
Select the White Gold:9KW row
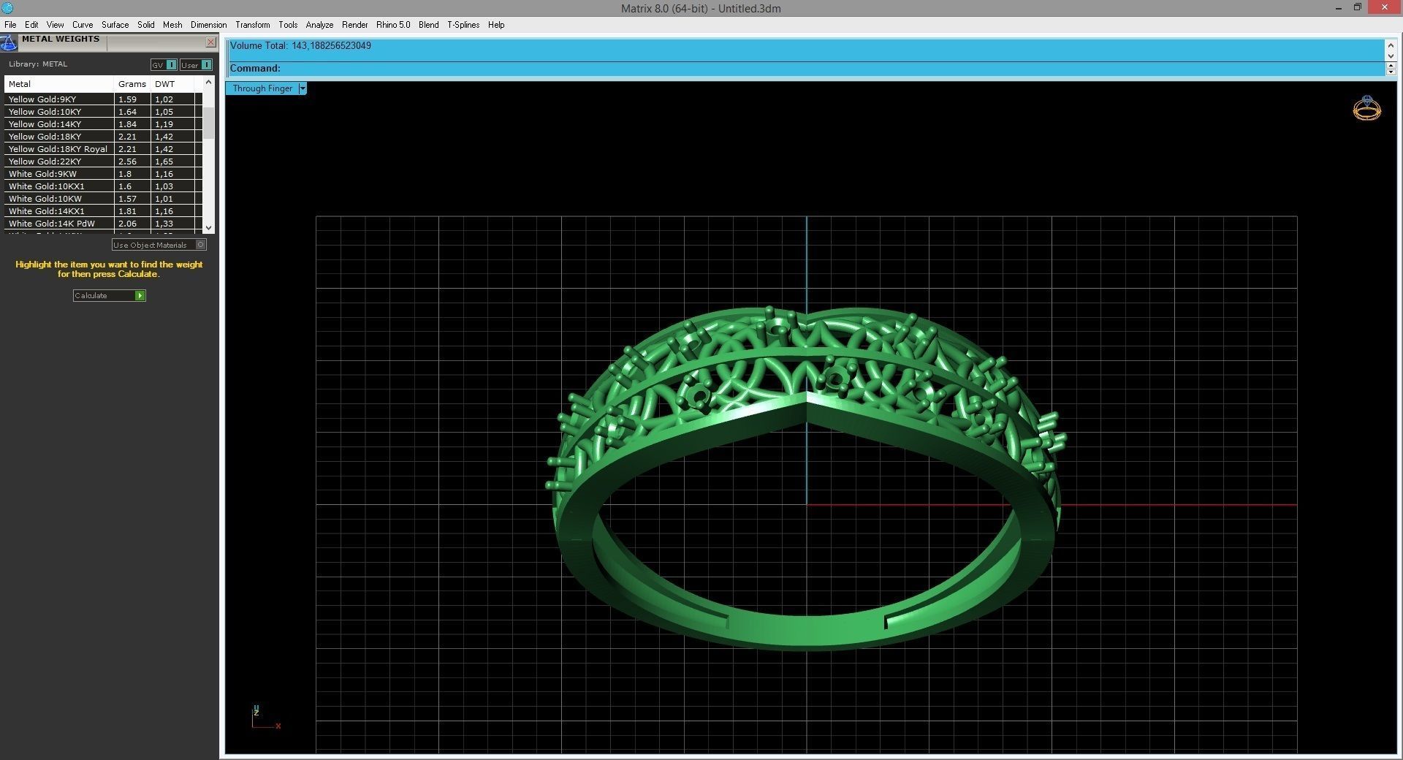click(102, 174)
